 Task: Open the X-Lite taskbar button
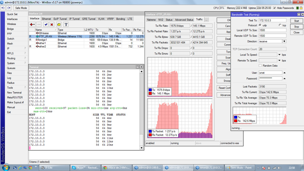54,168
